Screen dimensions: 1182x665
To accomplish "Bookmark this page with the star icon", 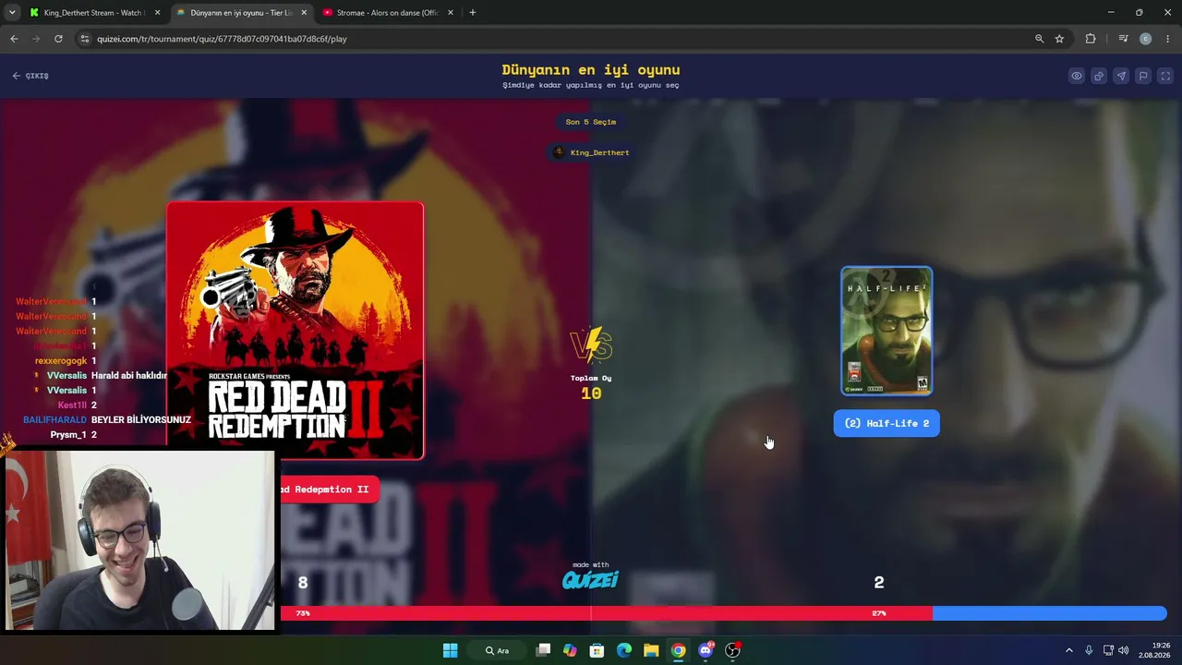I will (x=1059, y=39).
